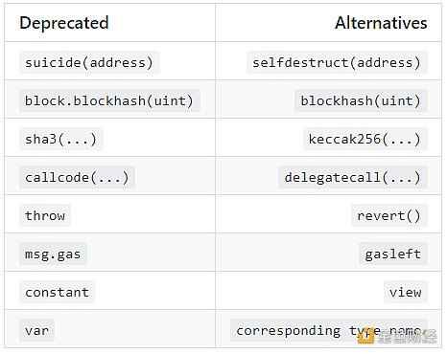Click the corresponding type name snippet
Screen dimensions: 447x354
[x=329, y=330]
